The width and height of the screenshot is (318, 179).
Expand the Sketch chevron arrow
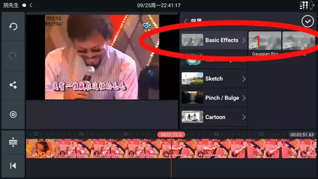point(244,79)
